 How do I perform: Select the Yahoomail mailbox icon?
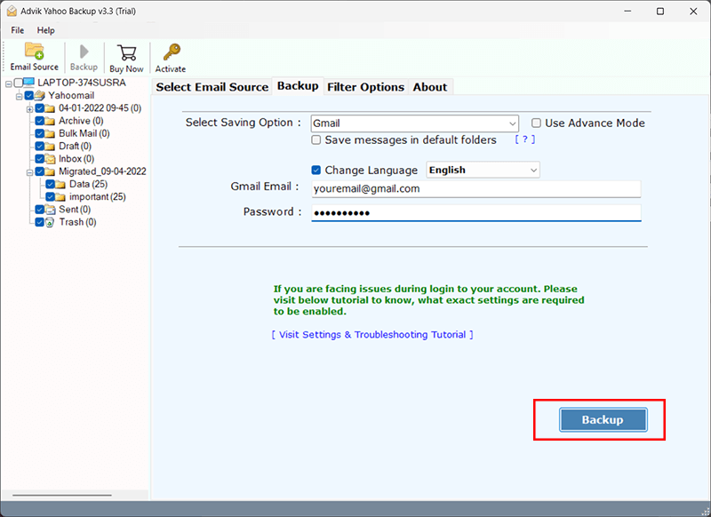coord(40,96)
